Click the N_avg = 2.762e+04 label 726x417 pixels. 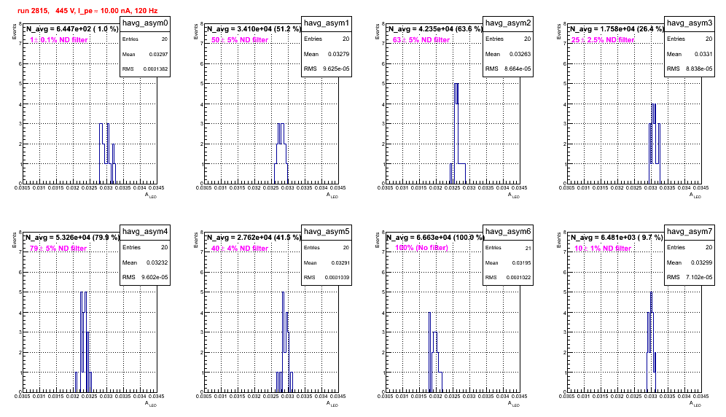click(253, 238)
